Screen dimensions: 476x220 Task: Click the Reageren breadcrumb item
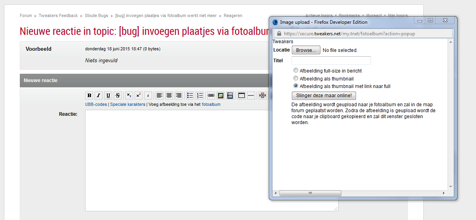point(233,16)
